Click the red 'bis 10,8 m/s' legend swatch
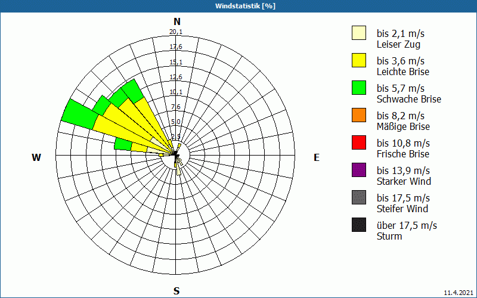The height and width of the screenshot is (298, 477). click(x=359, y=142)
